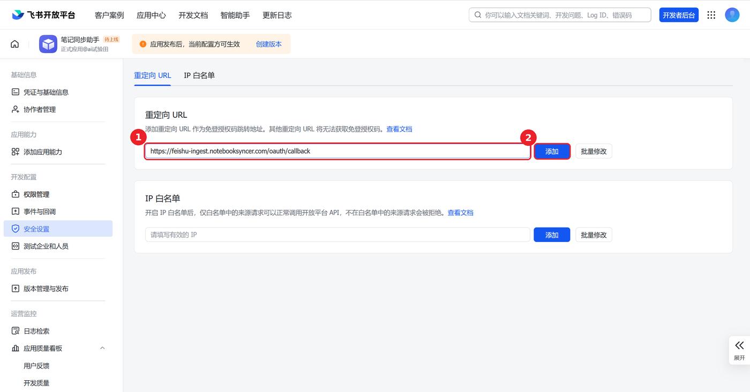The image size is (750, 392).
Task: Click the 待上线 status tag
Action: click(111, 40)
